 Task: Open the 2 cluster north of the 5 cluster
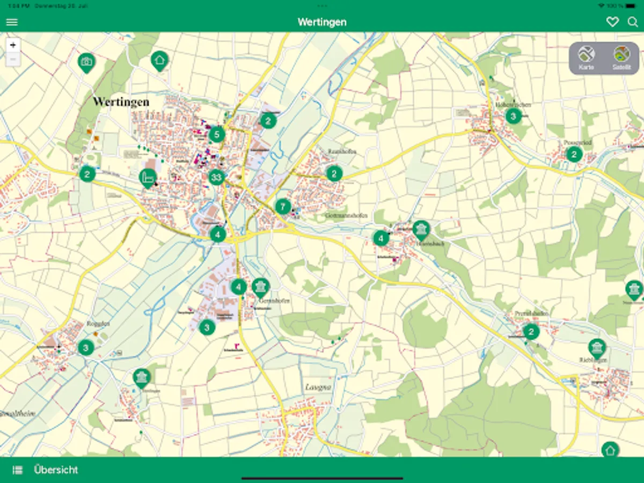point(268,121)
